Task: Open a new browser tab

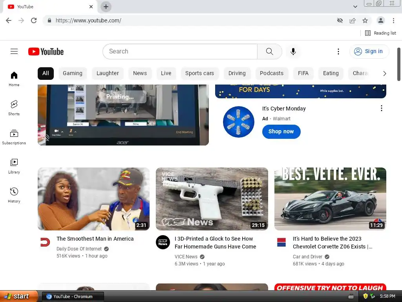Action: click(106, 7)
